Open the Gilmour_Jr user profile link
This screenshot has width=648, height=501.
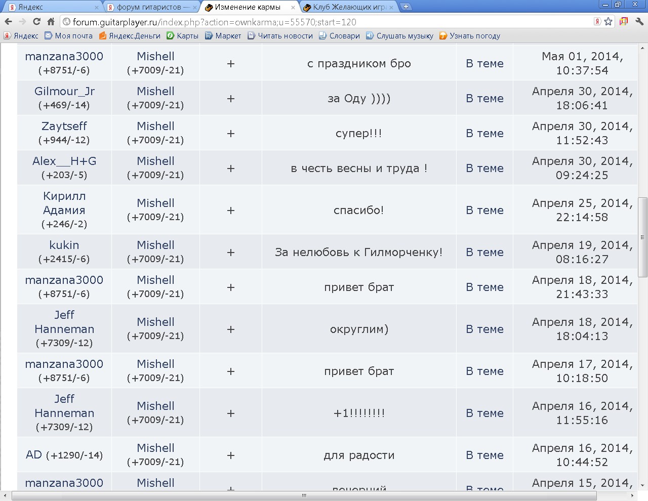[64, 91]
